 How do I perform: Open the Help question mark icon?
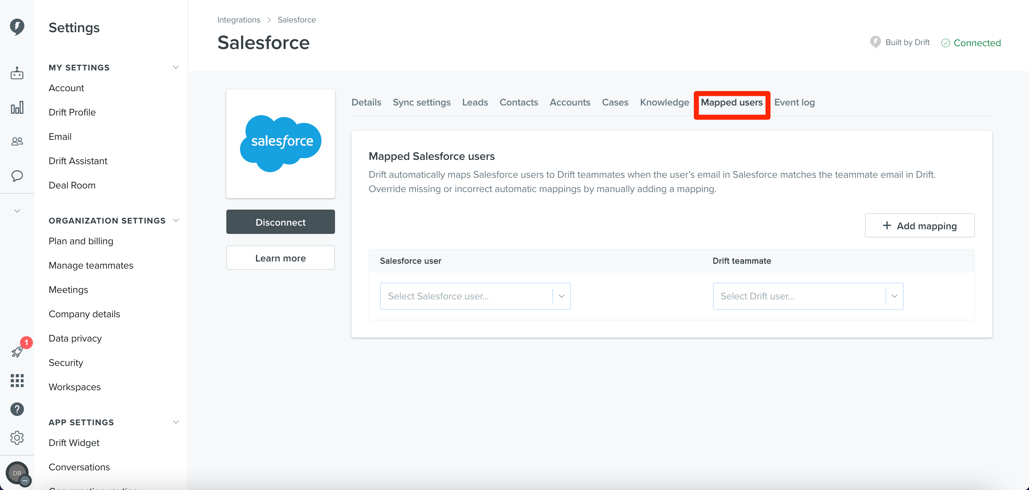click(17, 409)
